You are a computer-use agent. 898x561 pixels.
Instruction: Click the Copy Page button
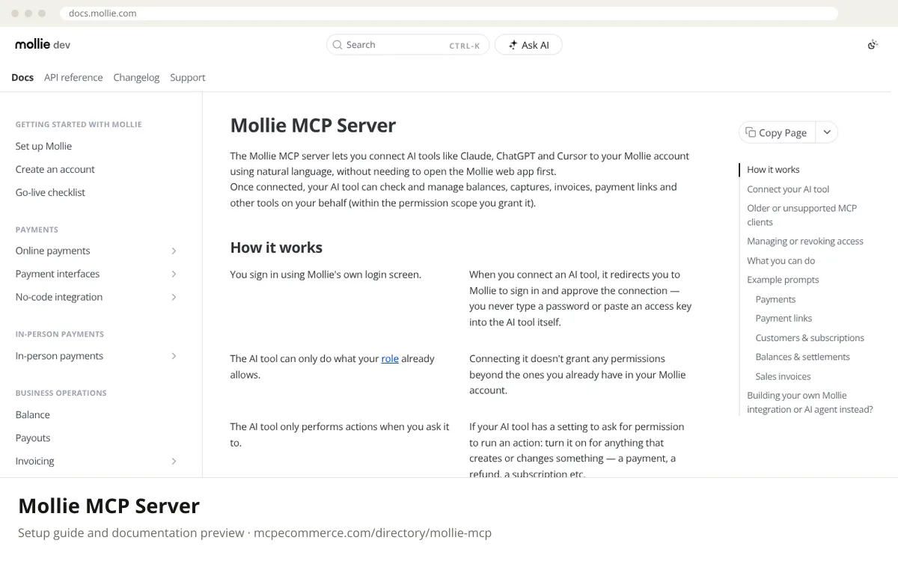777,132
